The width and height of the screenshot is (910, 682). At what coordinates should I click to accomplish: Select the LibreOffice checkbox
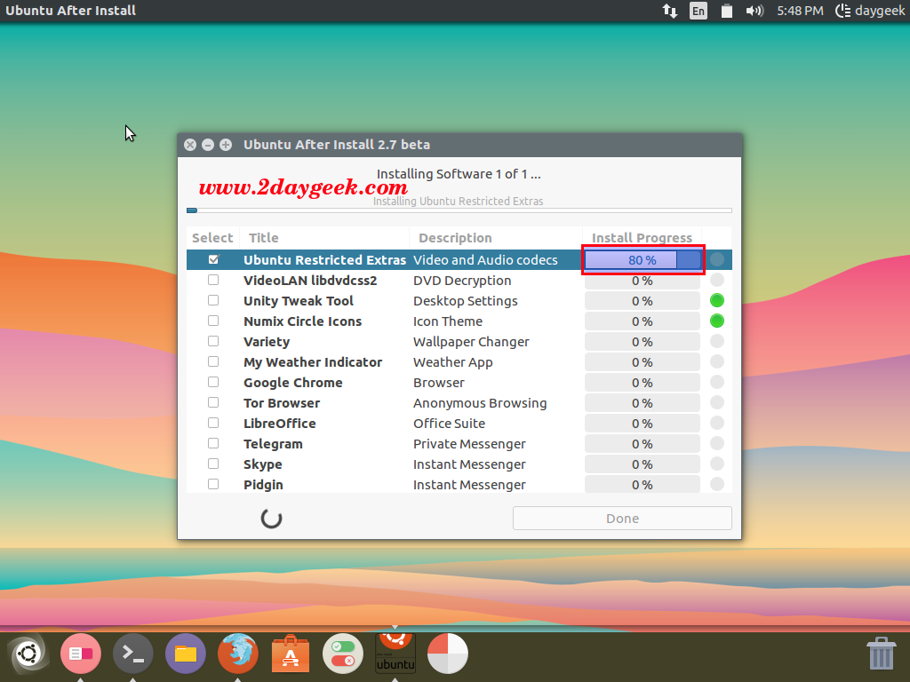point(213,423)
